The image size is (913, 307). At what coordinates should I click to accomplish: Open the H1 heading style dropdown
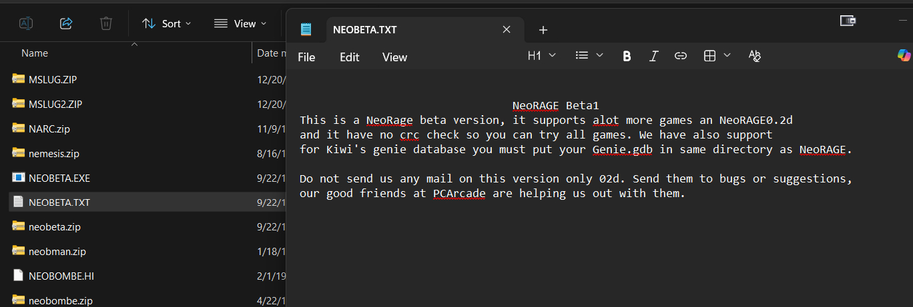pos(541,56)
